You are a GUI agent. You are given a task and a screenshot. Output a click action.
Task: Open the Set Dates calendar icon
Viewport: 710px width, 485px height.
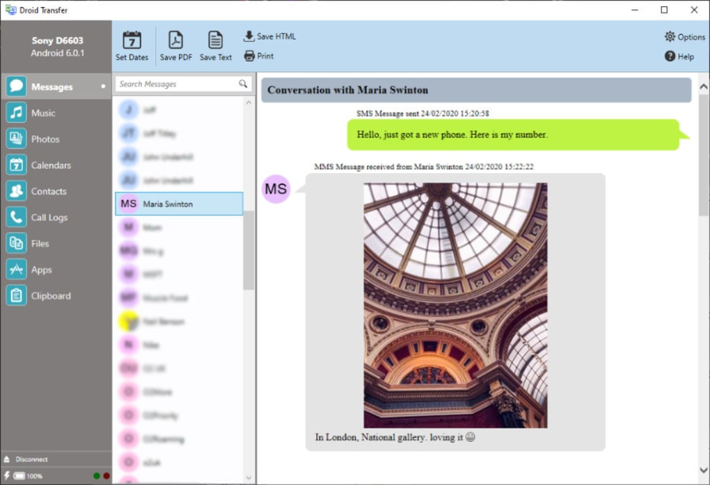coord(132,40)
